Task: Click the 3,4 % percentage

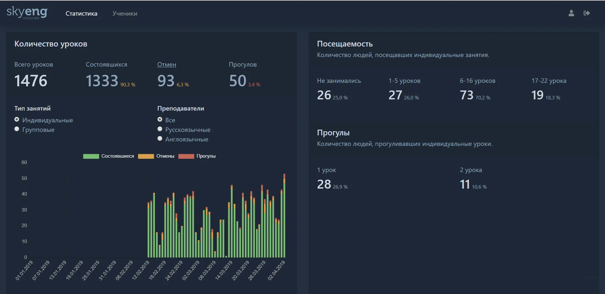Action: pyautogui.click(x=254, y=85)
